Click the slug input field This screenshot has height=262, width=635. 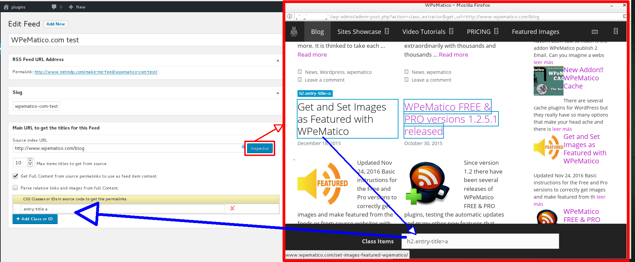tap(37, 106)
